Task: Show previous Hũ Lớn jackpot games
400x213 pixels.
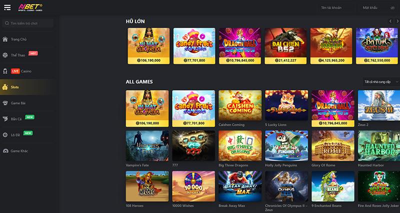Action: (x=390, y=21)
